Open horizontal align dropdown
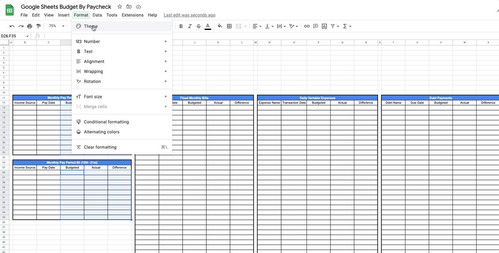Viewport: 499px width, 253px height. [257, 26]
